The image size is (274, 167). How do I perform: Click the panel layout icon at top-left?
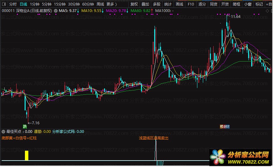(x=4, y=4)
